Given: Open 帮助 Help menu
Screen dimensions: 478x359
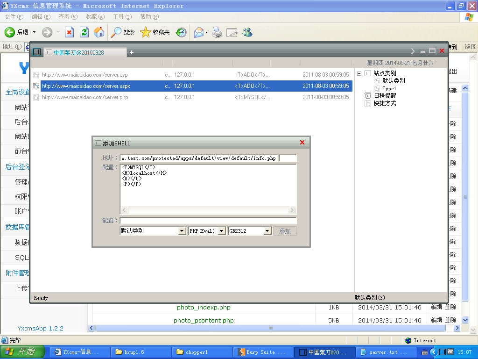Looking at the screenshot, I should [149, 17].
